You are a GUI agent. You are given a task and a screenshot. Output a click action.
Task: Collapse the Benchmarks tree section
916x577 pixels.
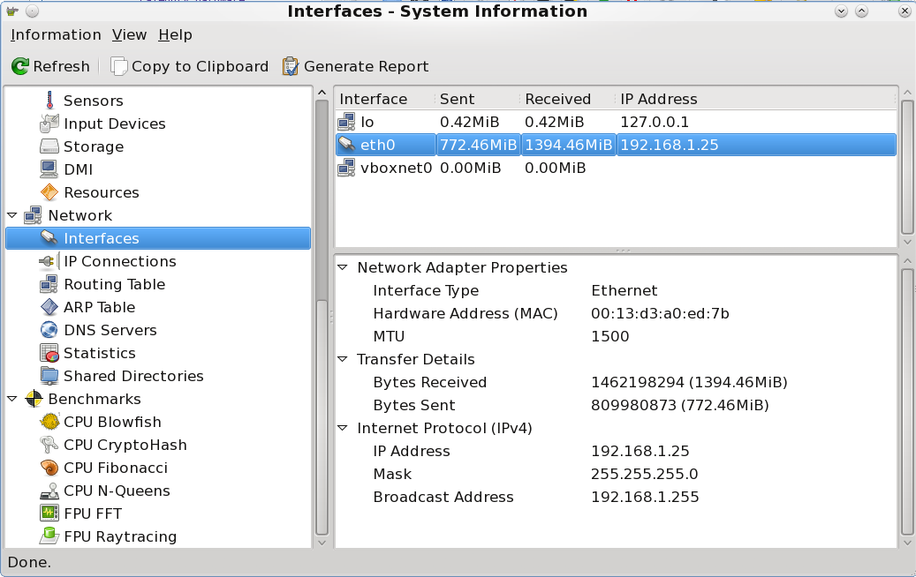tap(12, 399)
